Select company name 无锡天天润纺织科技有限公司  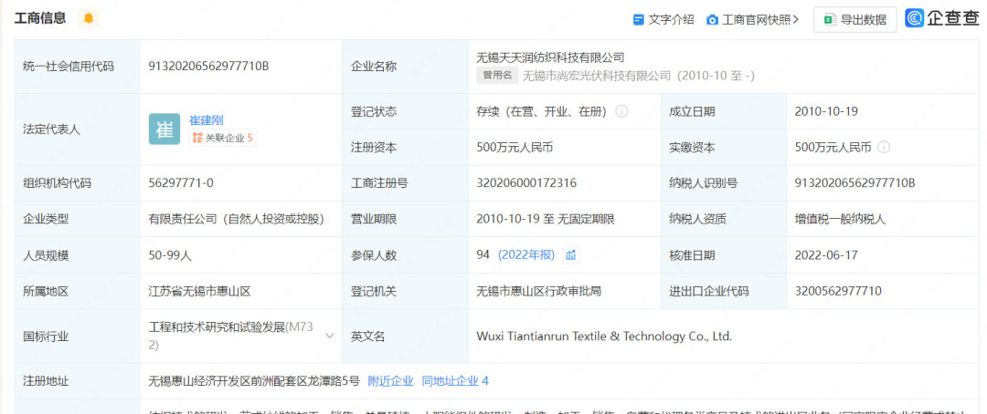click(551, 57)
